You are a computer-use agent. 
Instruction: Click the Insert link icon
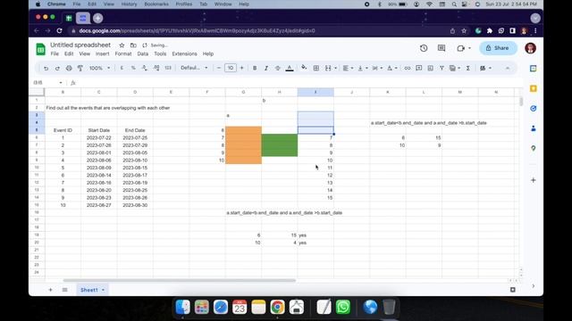coord(408,68)
